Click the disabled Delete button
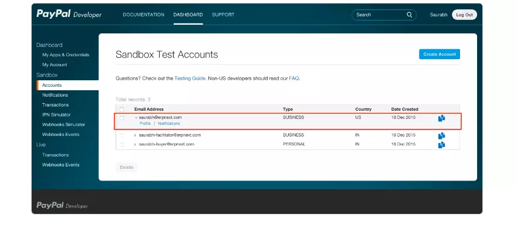 point(126,168)
